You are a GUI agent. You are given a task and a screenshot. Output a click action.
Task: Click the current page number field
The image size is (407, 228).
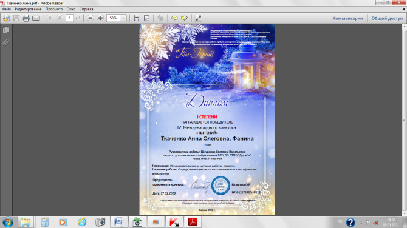point(70,18)
